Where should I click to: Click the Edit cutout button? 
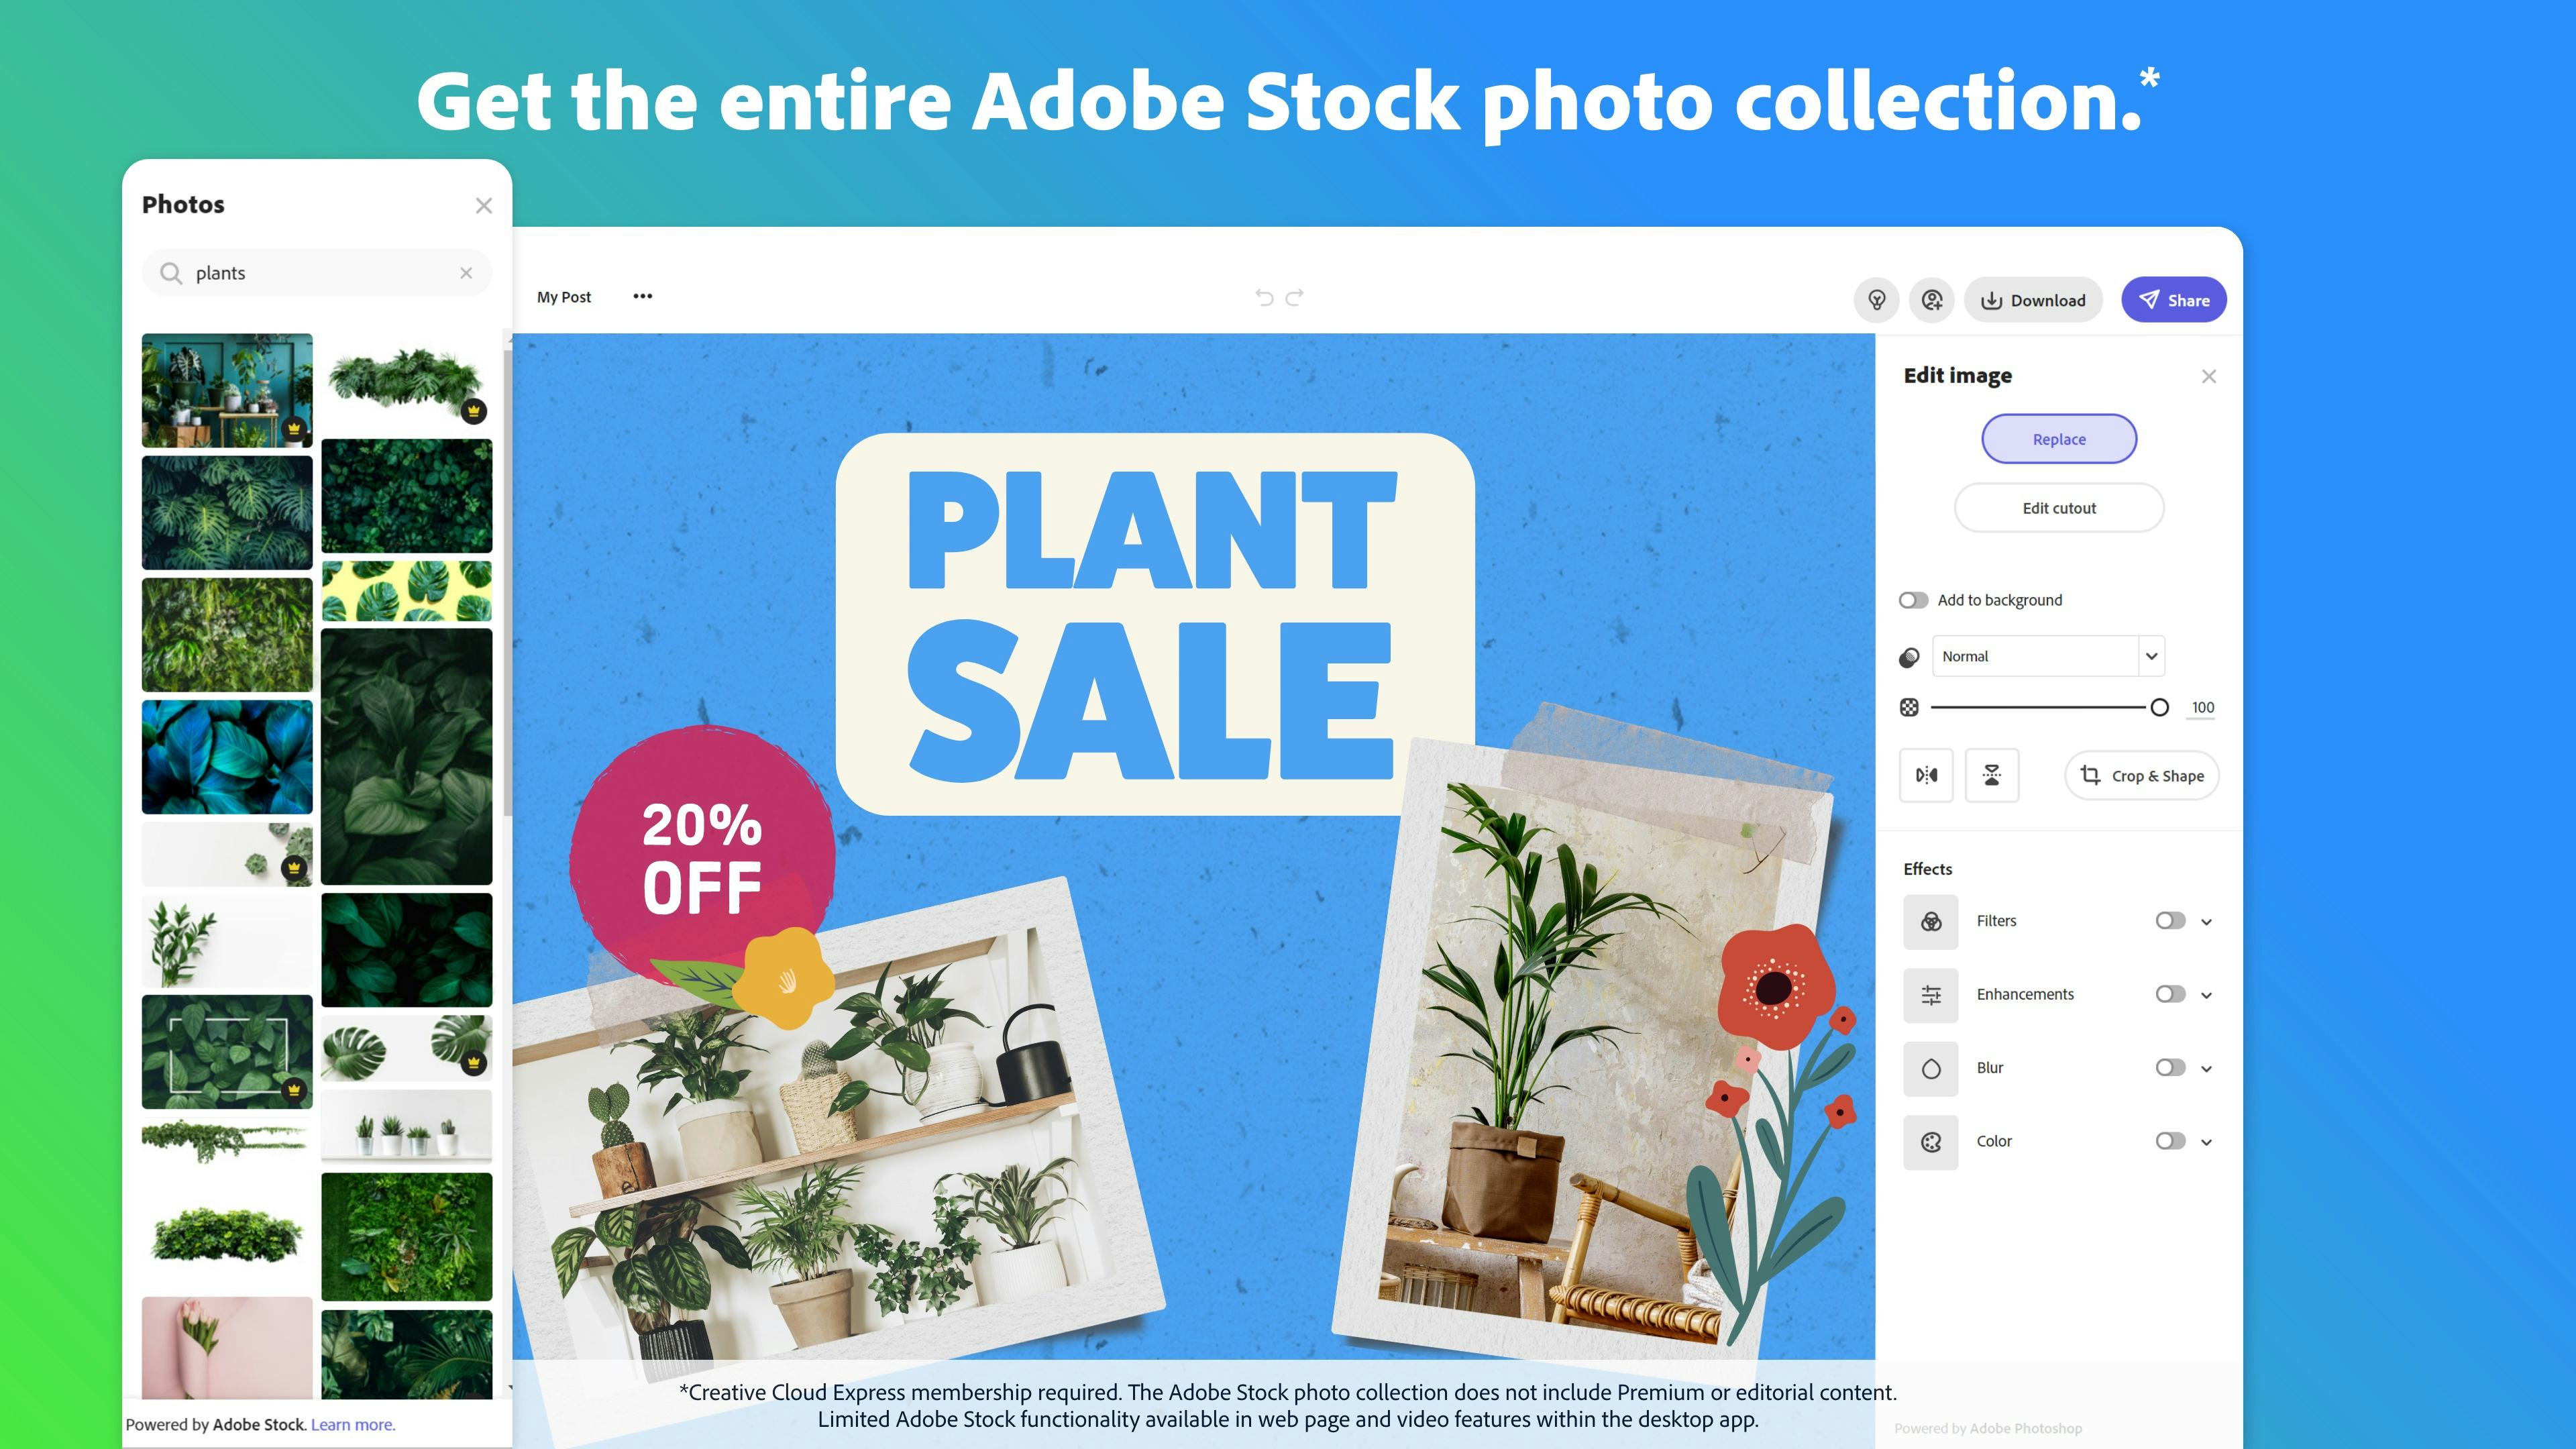point(2057,508)
